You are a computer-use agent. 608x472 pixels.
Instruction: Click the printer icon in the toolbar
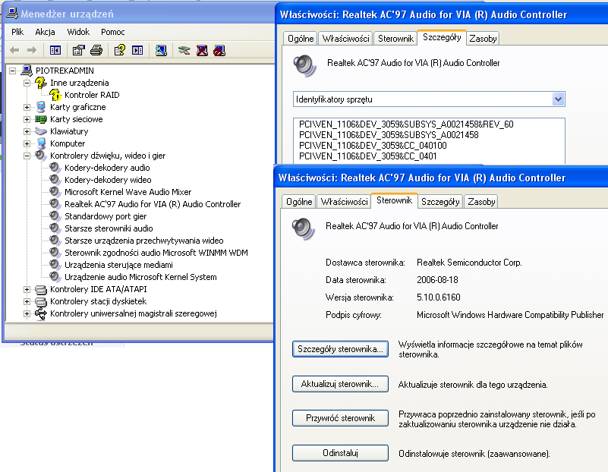point(96,50)
